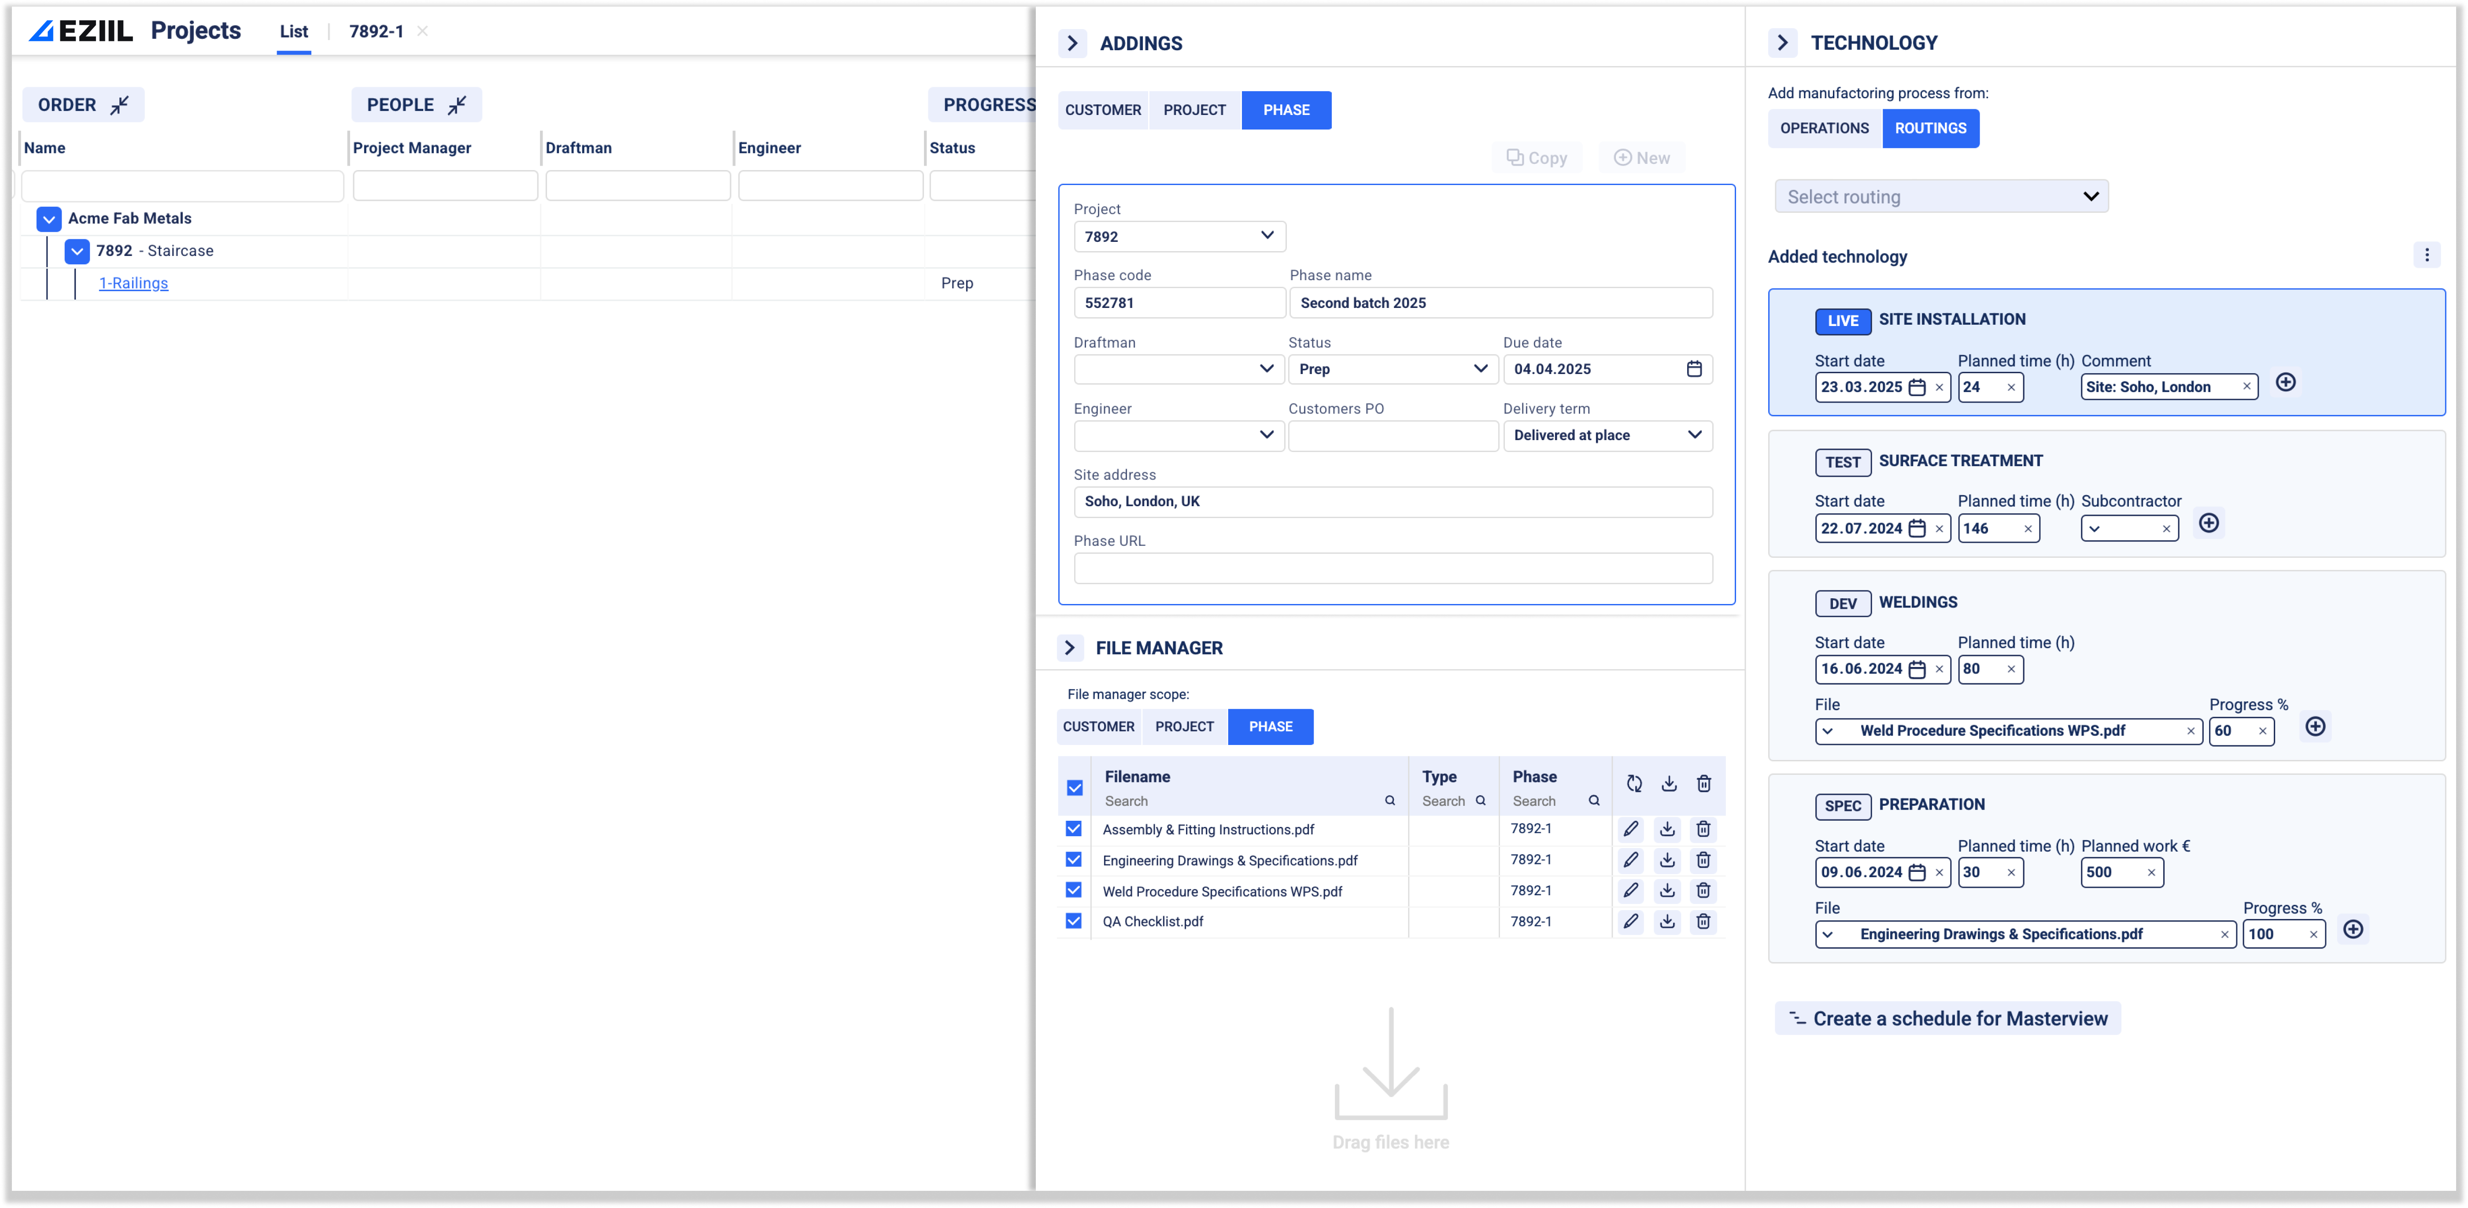Viewport: 2468px width, 1208px height.
Task: Switch to the PROJECT tab in File Manager
Action: 1182,726
